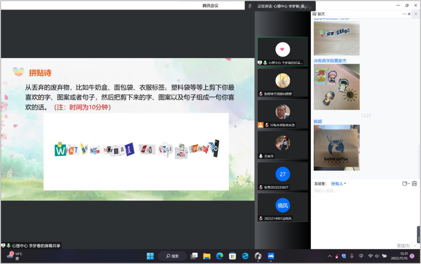The width and height of the screenshot is (421, 264).
Task: Open the chat panel more options (…) menu
Action: pos(405,14)
